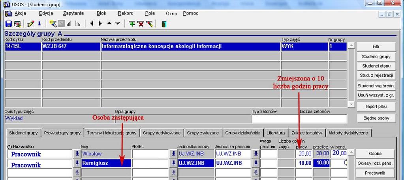Click the Remigiusz name field
The height and width of the screenshot is (180, 404).
click(x=106, y=163)
